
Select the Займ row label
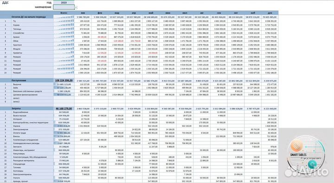coord(15,88)
